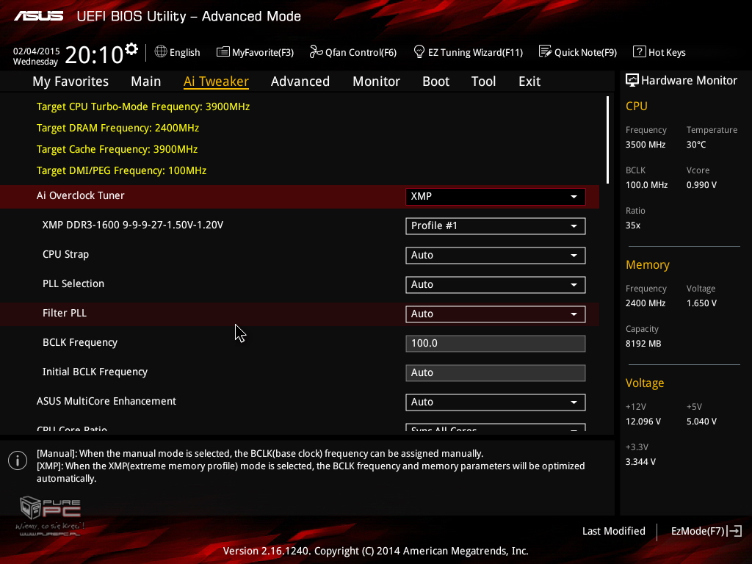
Task: Click the CPU temperature value 30°C
Action: pos(696,145)
